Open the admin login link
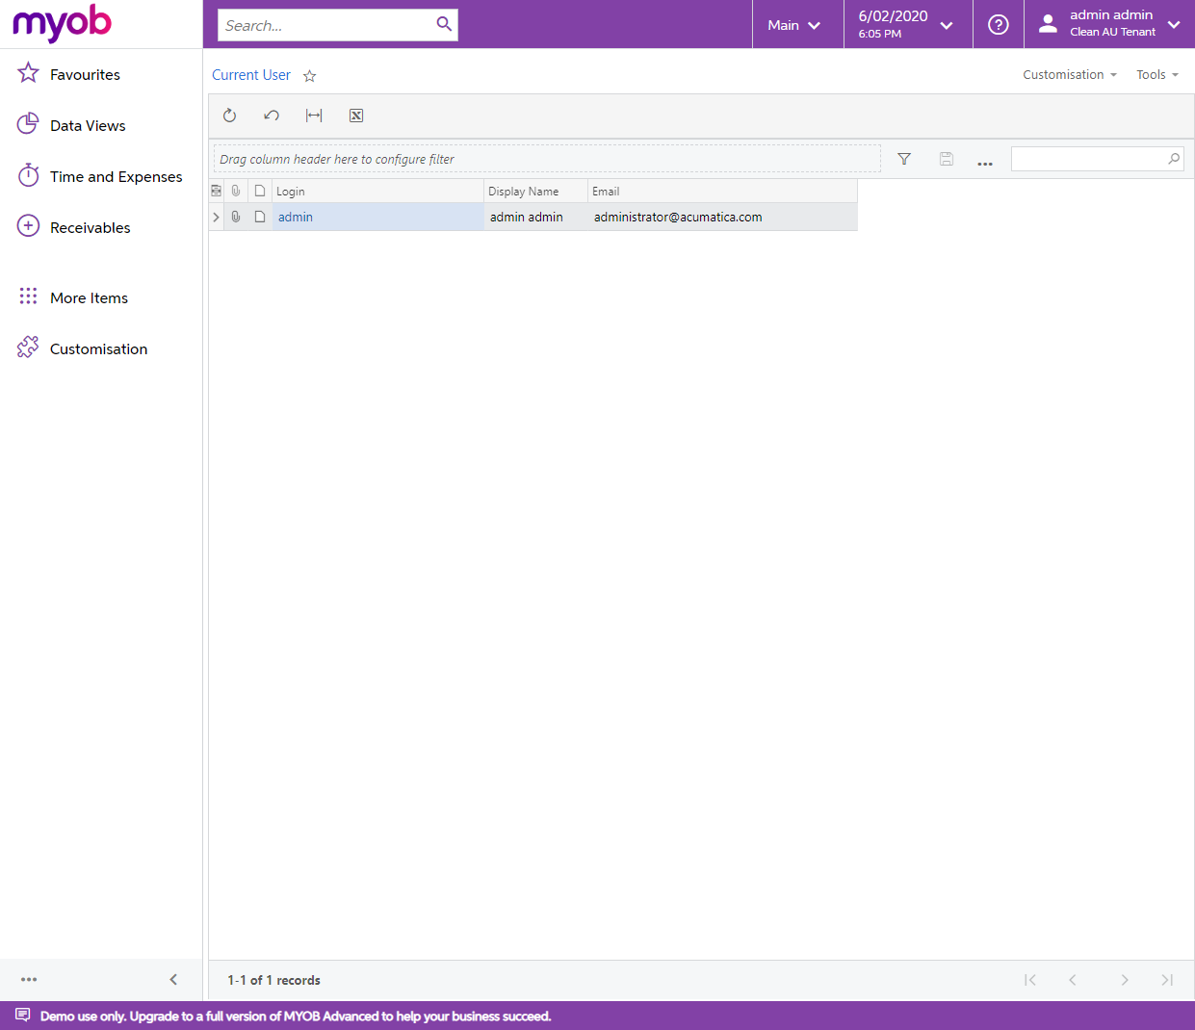This screenshot has height=1030, width=1195. point(296,217)
